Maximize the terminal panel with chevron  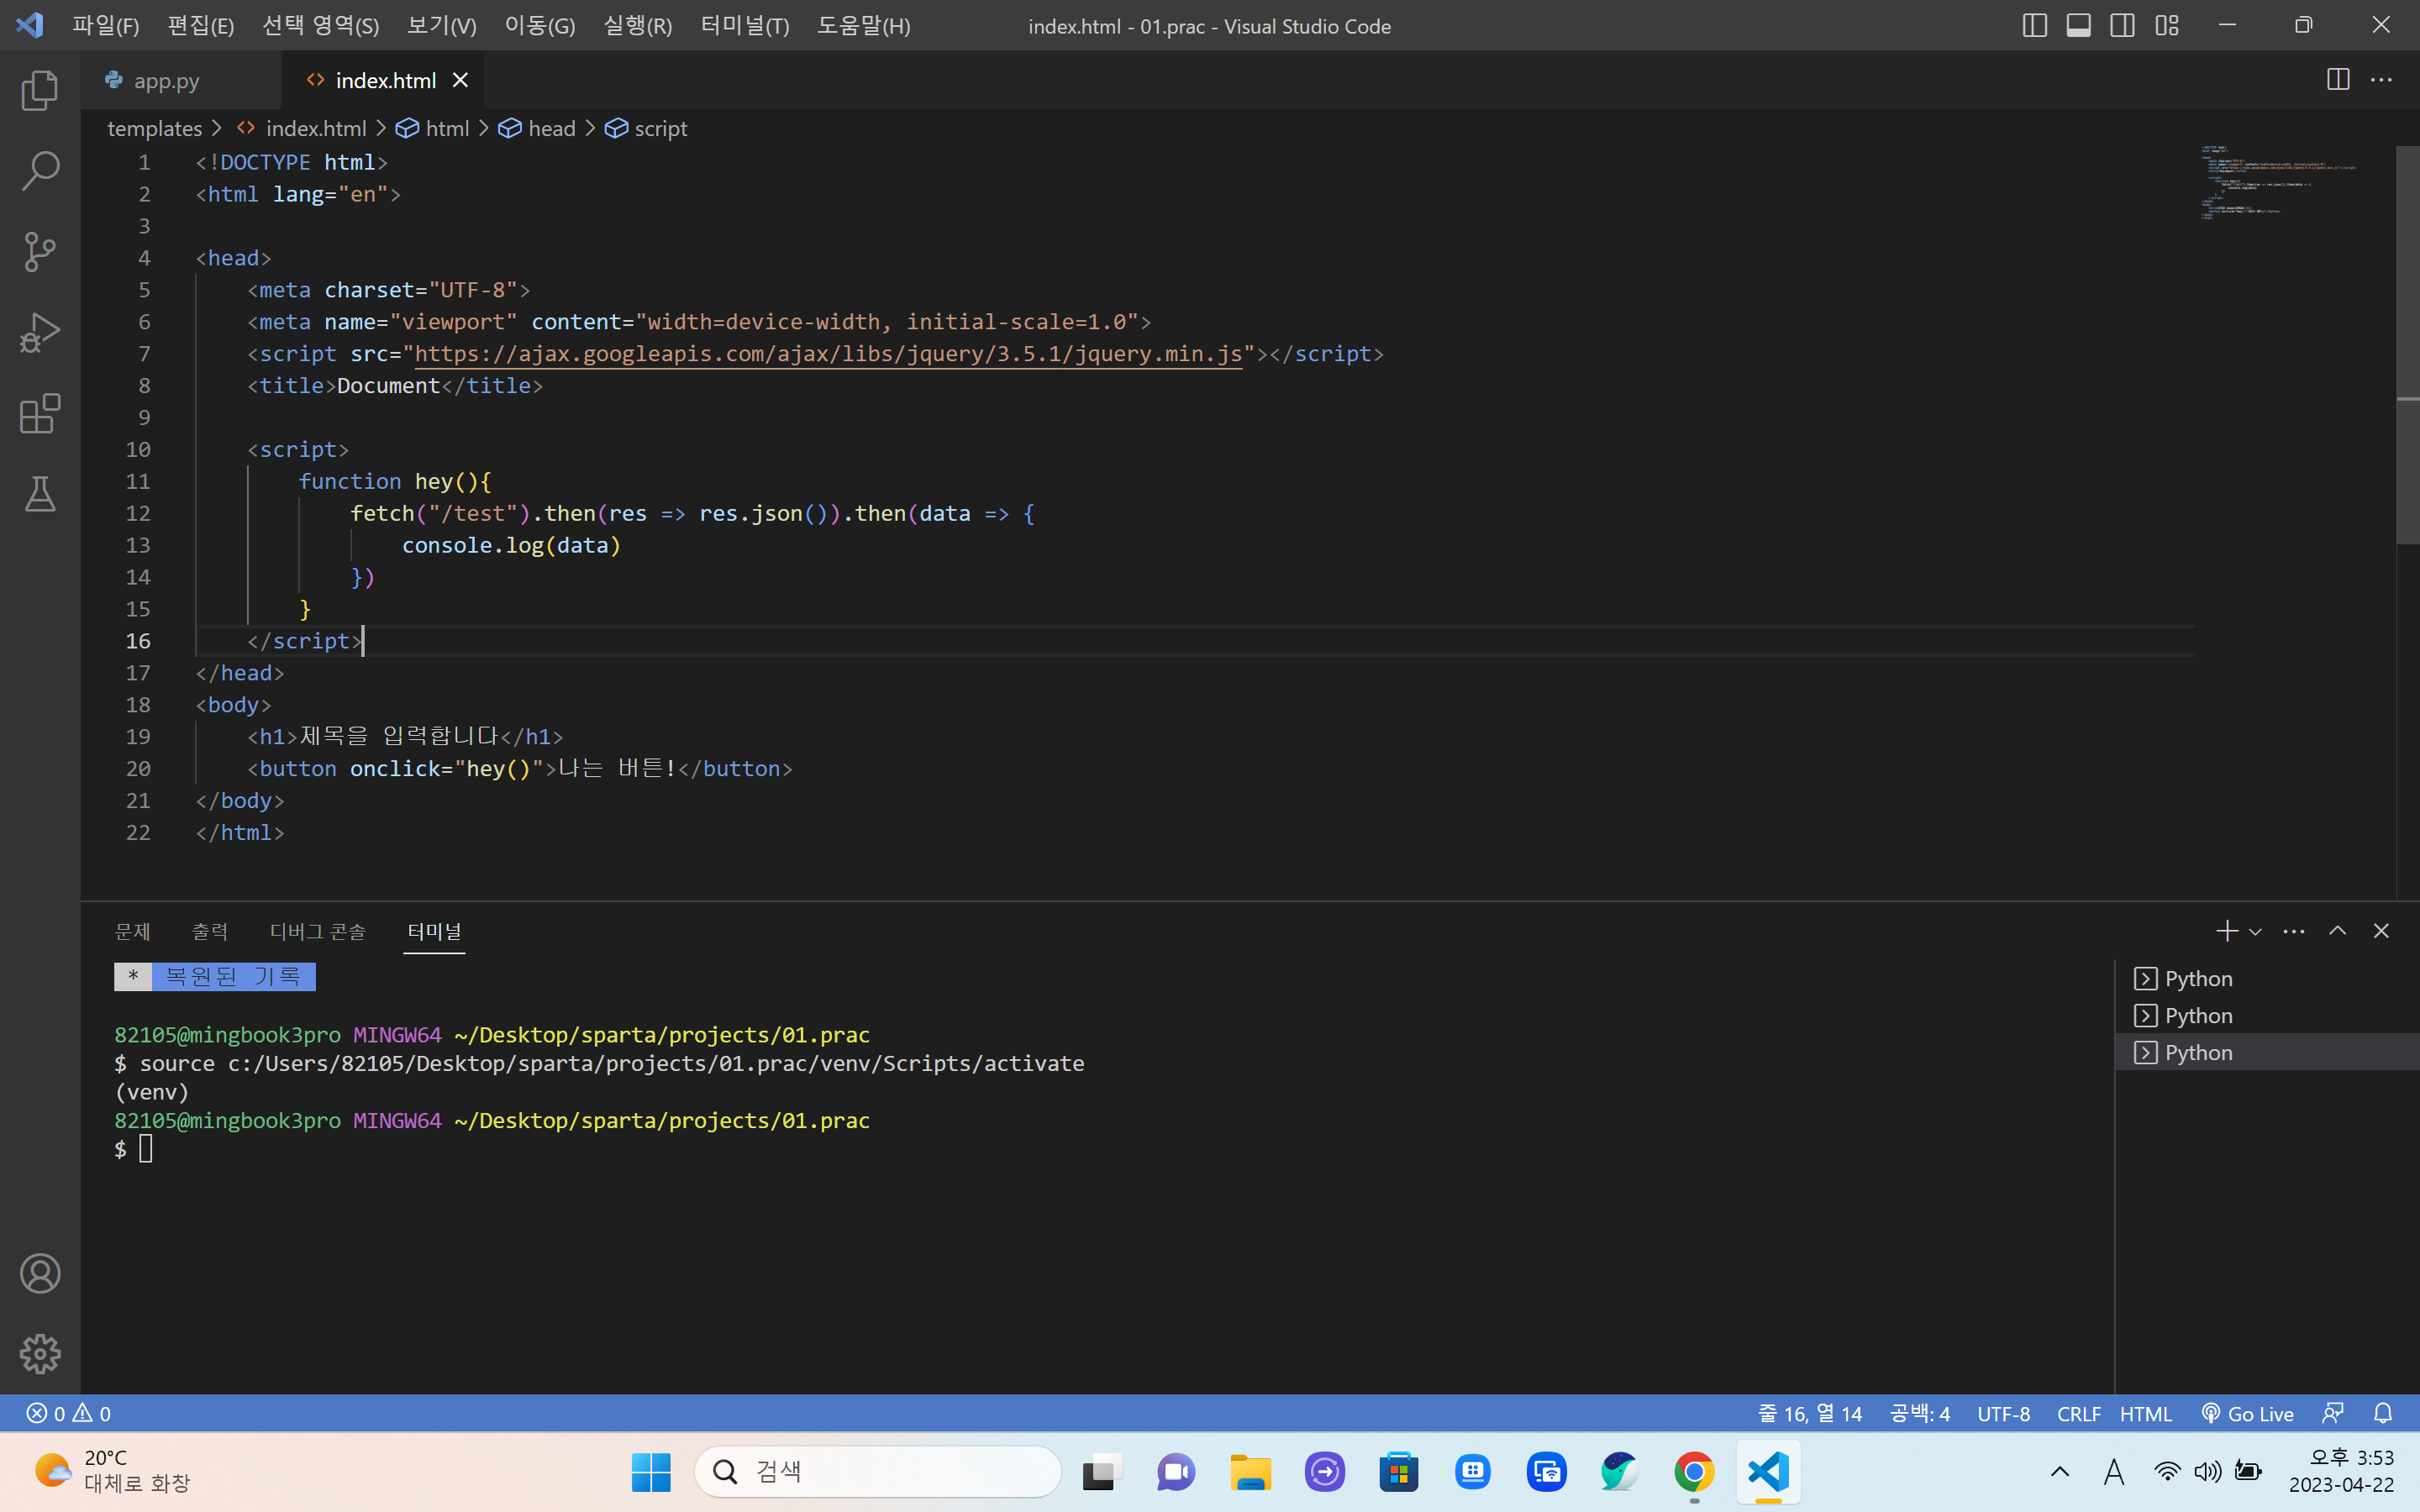tap(2337, 931)
